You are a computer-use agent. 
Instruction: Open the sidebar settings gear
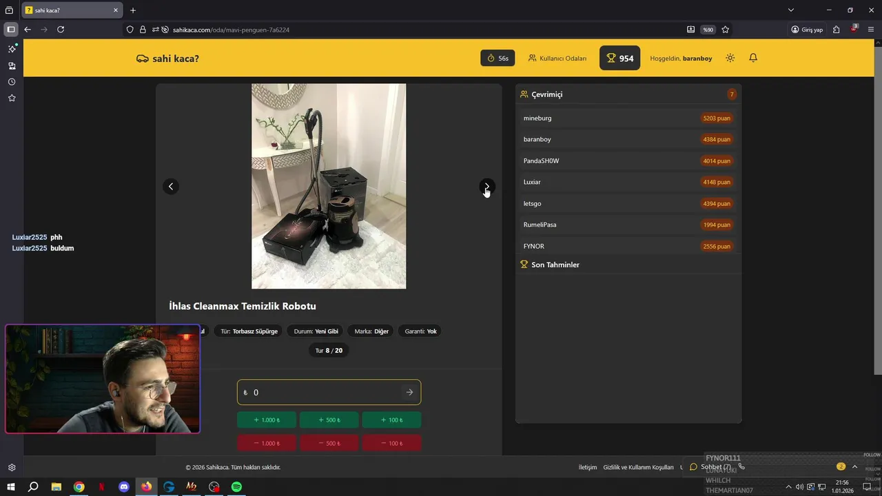click(x=12, y=467)
